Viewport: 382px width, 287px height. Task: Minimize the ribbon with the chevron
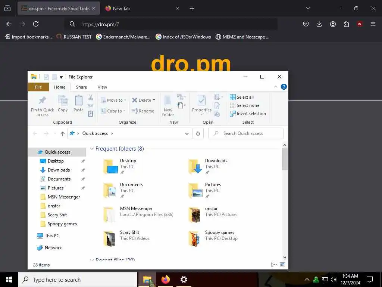pos(276,87)
